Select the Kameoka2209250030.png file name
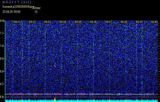This screenshot has height=102, width=160. pyautogui.click(x=19, y=7)
